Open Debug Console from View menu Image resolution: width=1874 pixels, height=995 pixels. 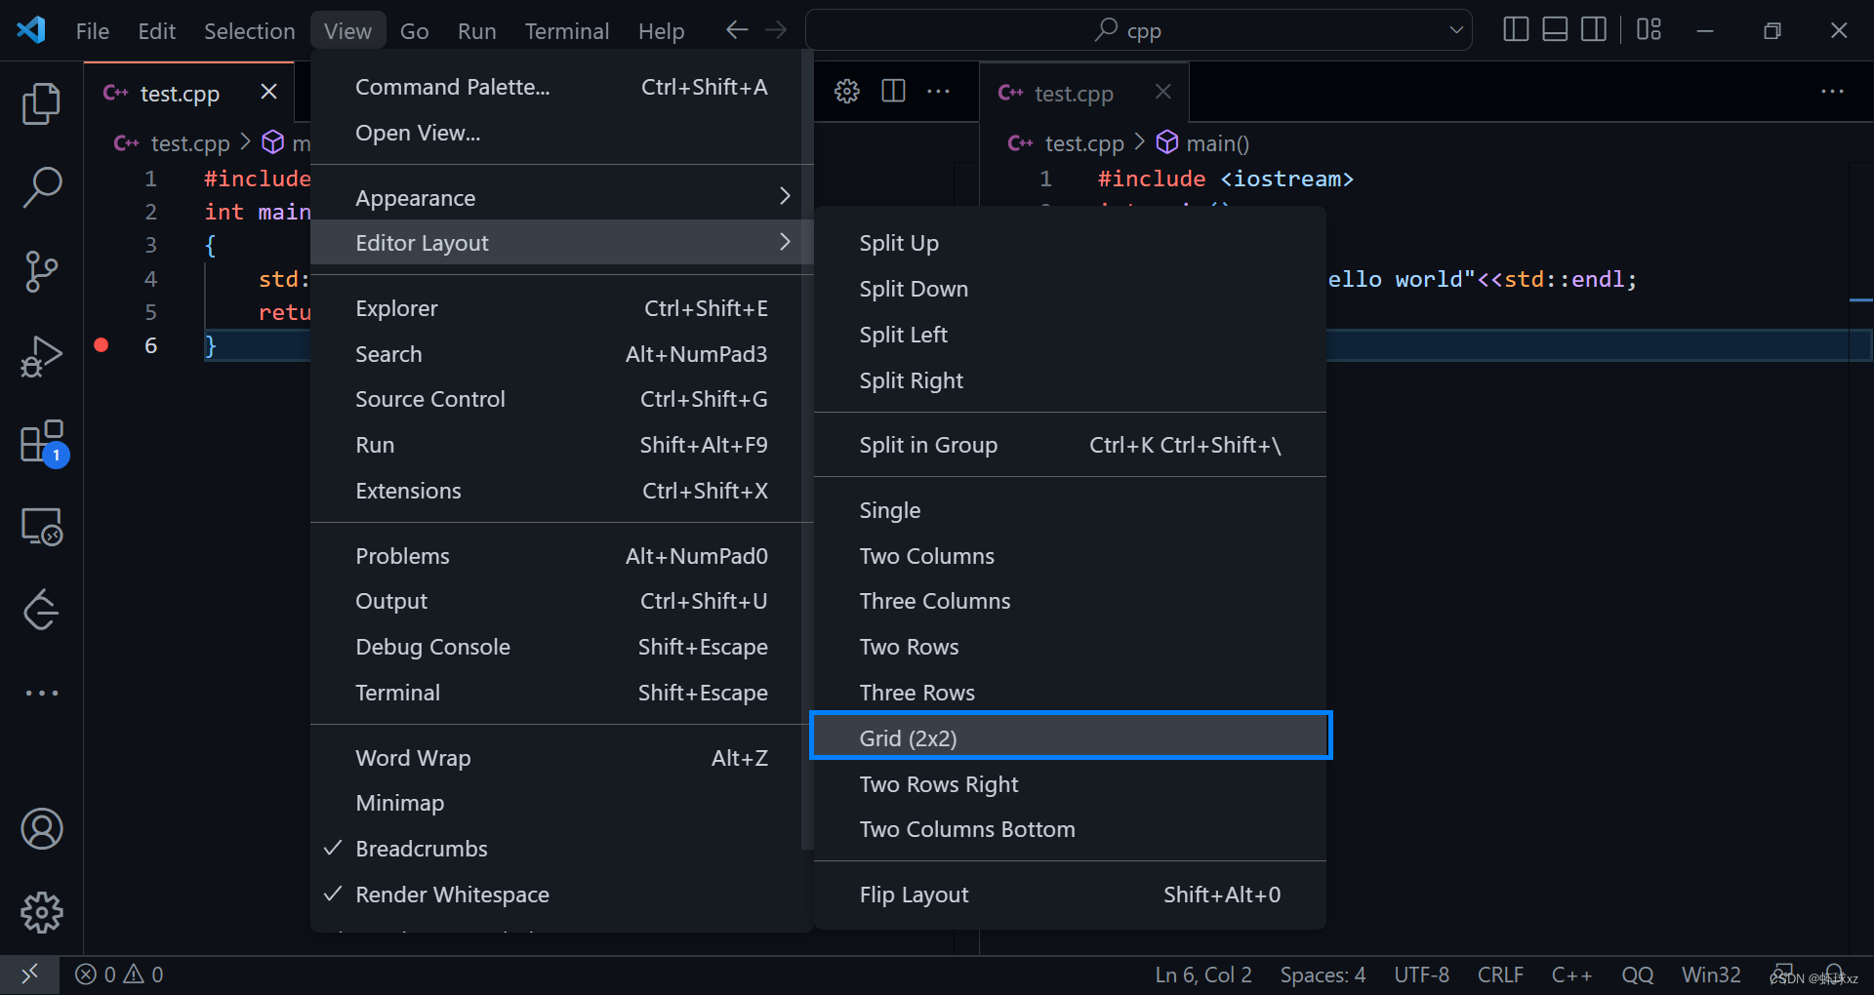561,647
